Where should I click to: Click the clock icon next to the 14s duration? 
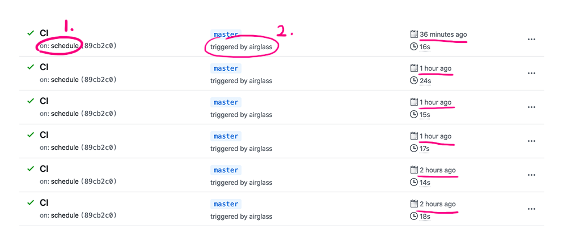(414, 183)
